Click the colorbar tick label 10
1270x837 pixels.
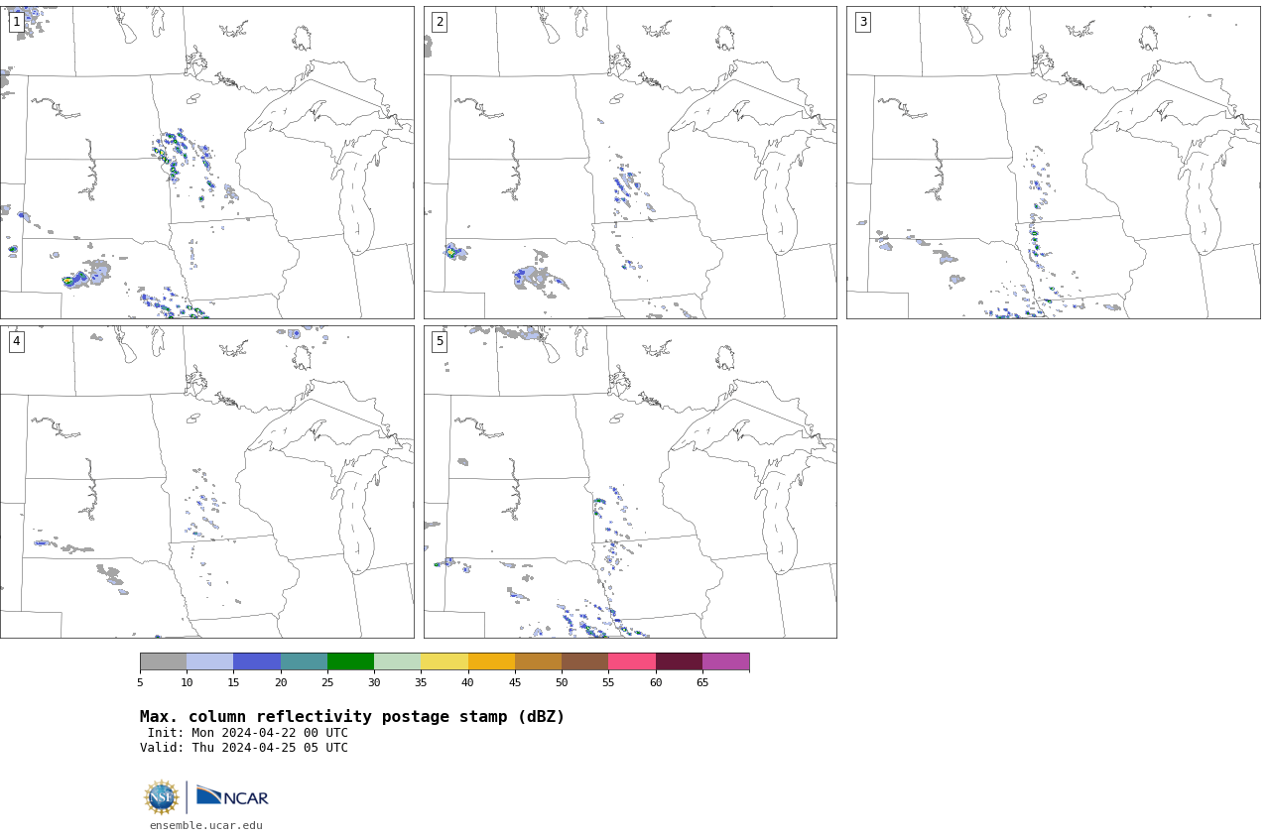(x=187, y=682)
